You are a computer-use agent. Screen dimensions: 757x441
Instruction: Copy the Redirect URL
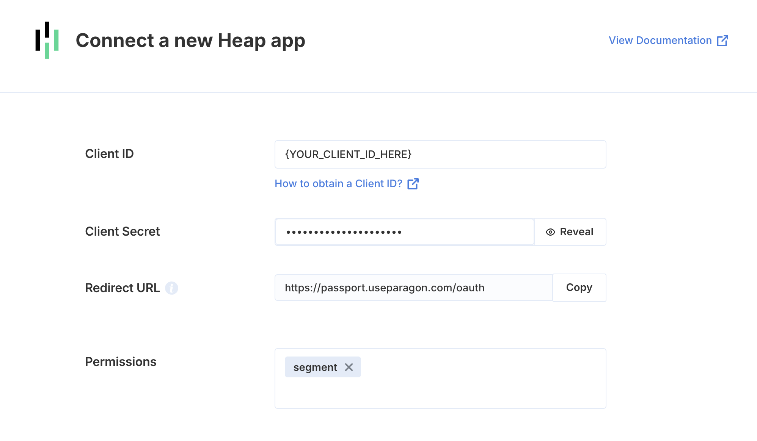coord(579,288)
